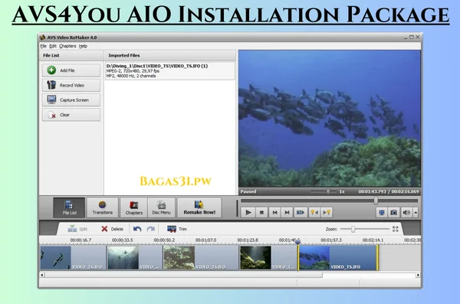The height and width of the screenshot is (304, 460).
Task: Click the Capture Screen button
Action: point(71,100)
